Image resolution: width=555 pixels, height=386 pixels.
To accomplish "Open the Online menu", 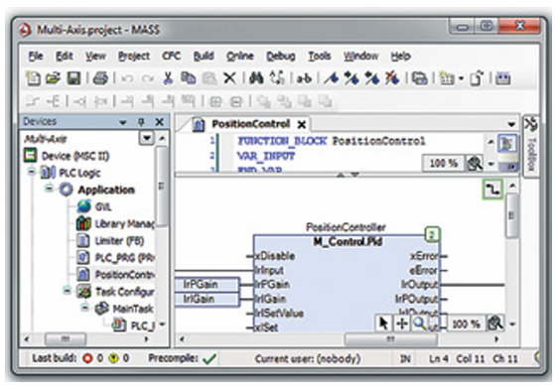I will tap(240, 56).
